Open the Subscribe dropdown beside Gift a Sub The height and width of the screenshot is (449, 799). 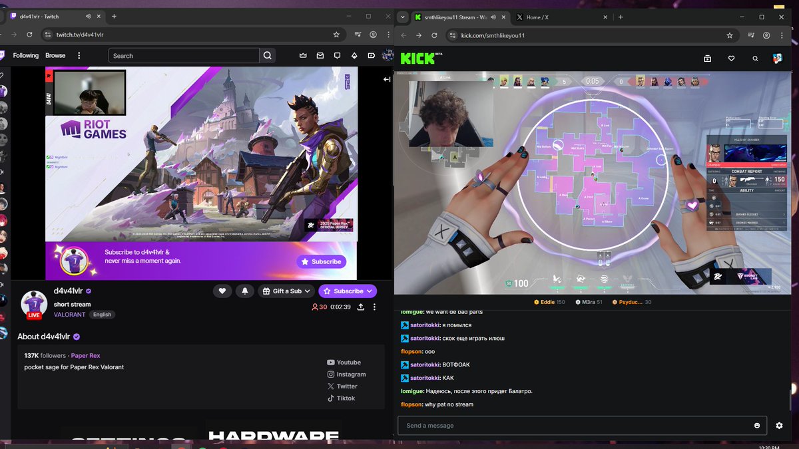point(348,291)
